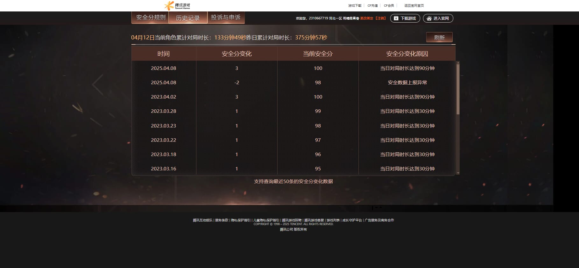Open the 儿童隐私保护指引 footer link

266,220
